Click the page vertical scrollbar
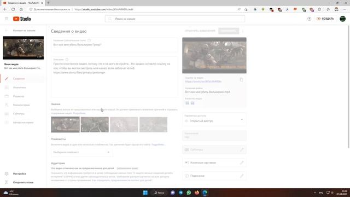350x197 pixels. pyautogui.click(x=348, y=86)
